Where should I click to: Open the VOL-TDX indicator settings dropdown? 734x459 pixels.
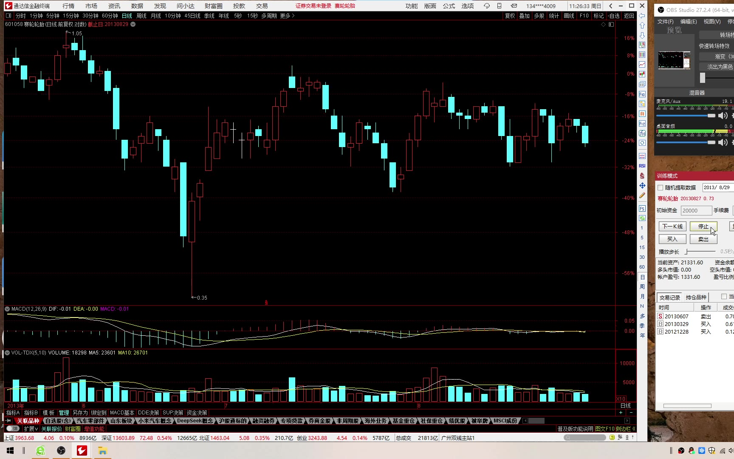[7, 353]
